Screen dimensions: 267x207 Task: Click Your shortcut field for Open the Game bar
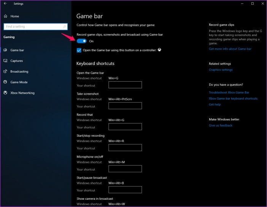click(125, 85)
